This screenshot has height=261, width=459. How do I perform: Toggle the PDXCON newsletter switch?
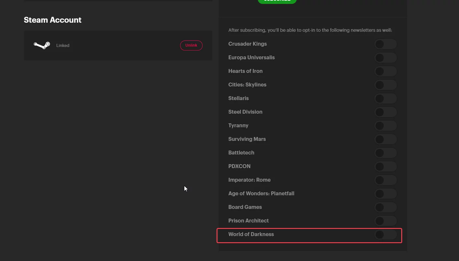pyautogui.click(x=386, y=166)
